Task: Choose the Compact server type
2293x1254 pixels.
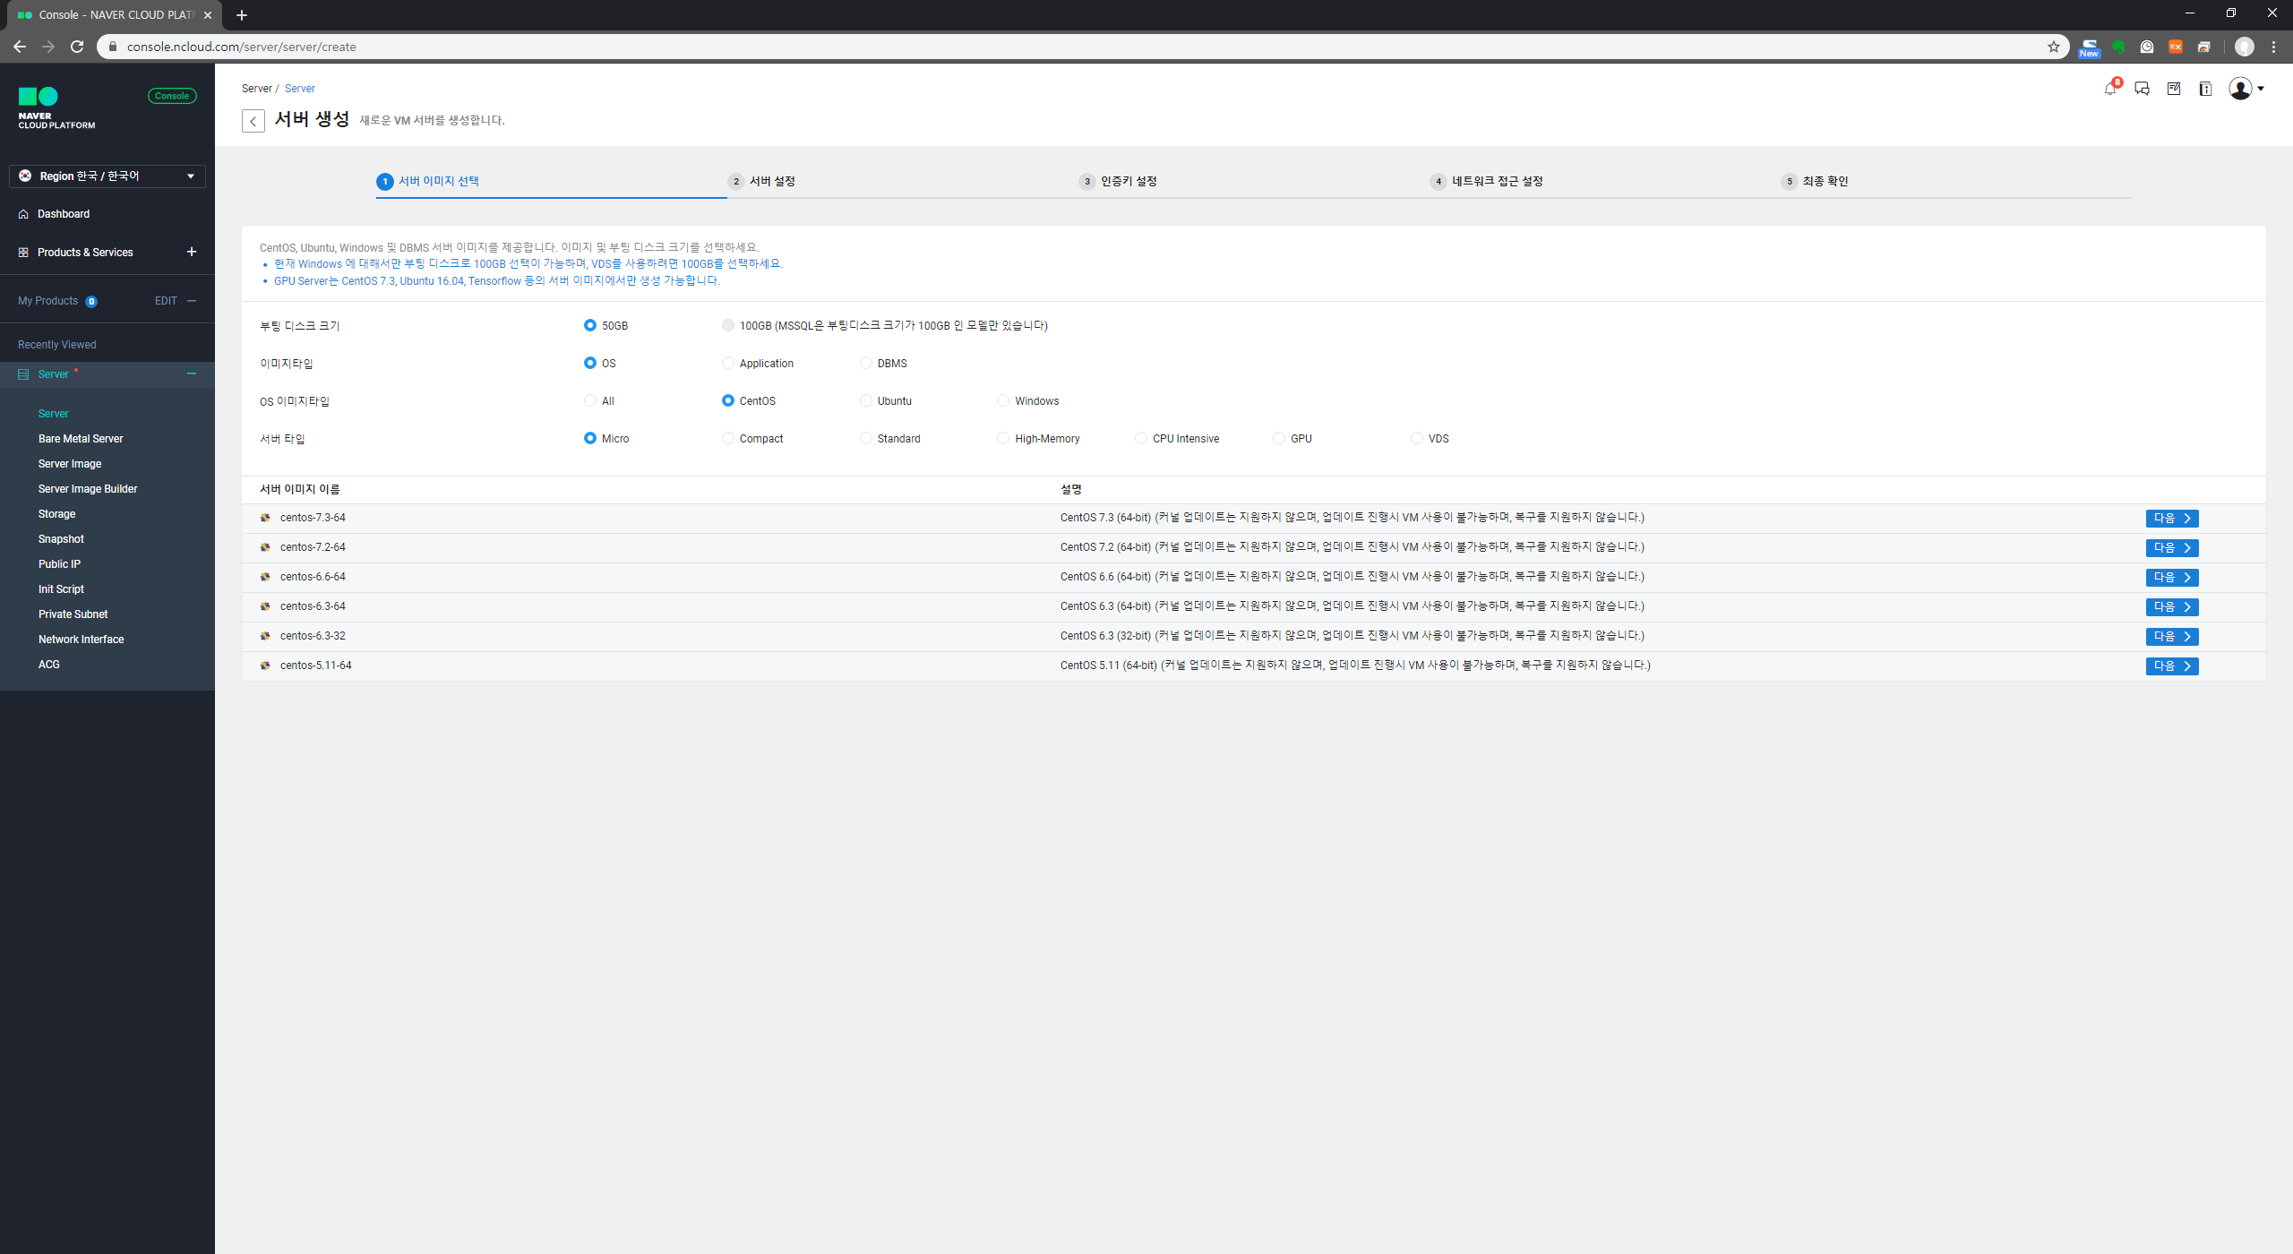Action: click(728, 439)
